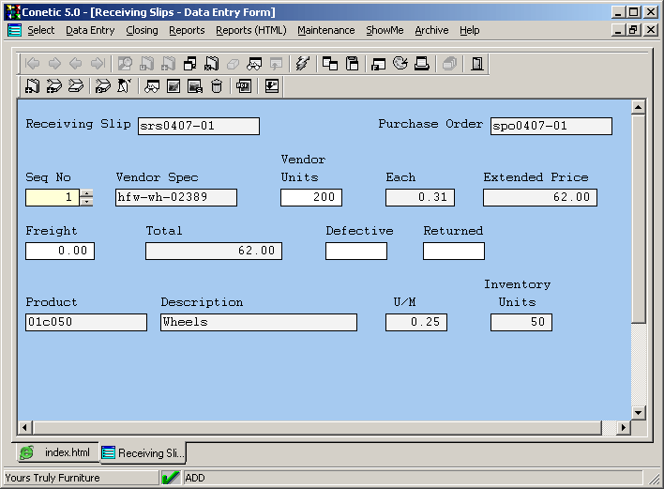Click the vertical scrollbar down arrow
The height and width of the screenshot is (489, 664).
tap(639, 412)
